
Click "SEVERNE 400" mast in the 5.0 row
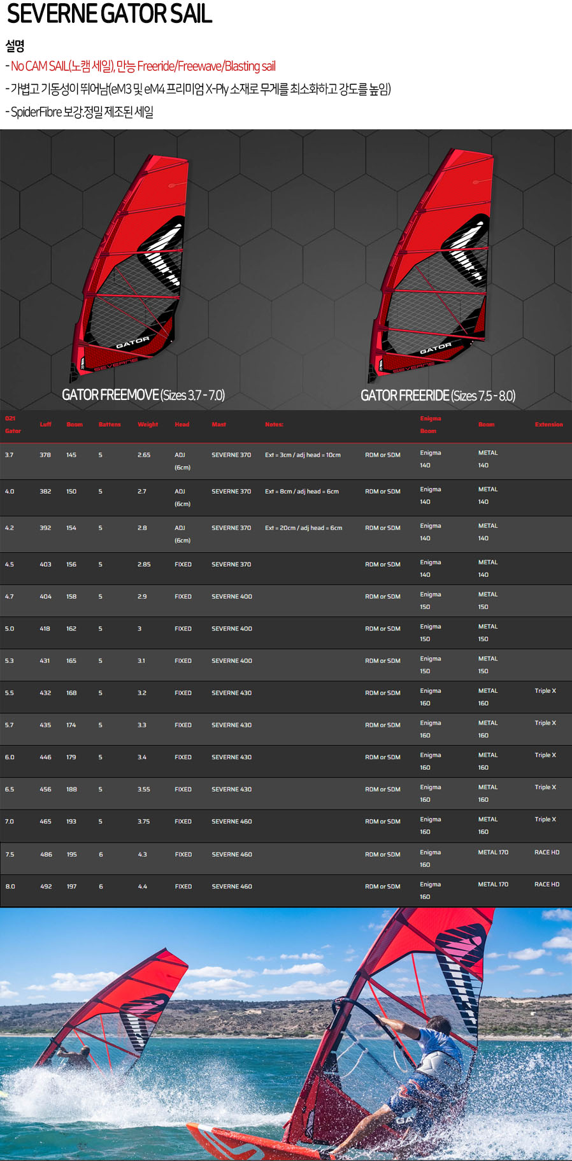tap(232, 629)
